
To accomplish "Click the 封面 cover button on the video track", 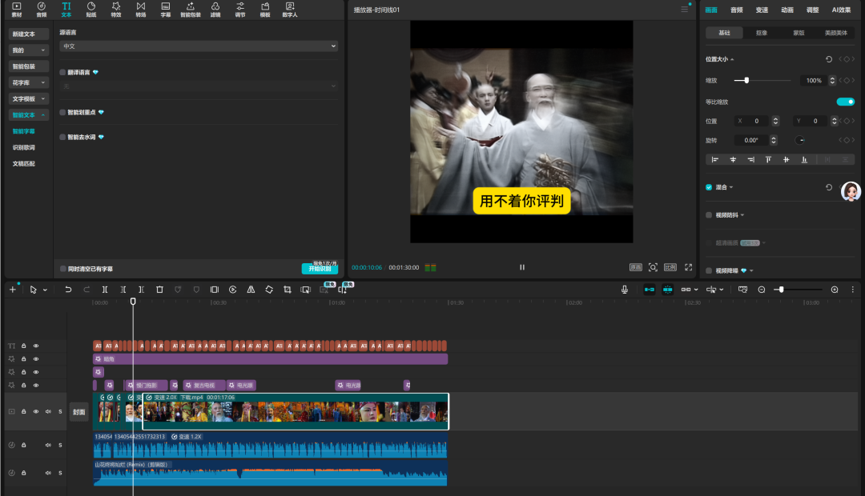I will (x=78, y=412).
